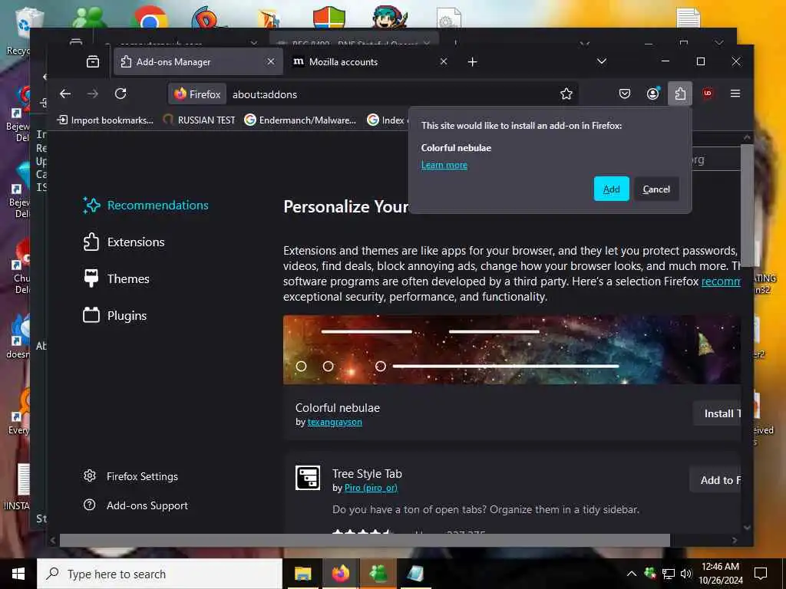Open Endermanch/Malware bookmark

[300, 120]
